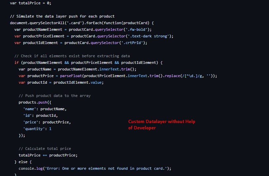Click the 'totalPrice += productPrice;' line
This screenshot has width=269, height=176.
click(x=48, y=155)
